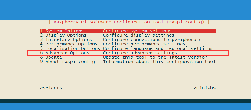Click 'Information about this configuration tool' text
This screenshot has height=110, width=251.
point(159,62)
